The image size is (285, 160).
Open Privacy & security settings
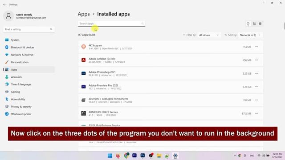[x=29, y=107]
